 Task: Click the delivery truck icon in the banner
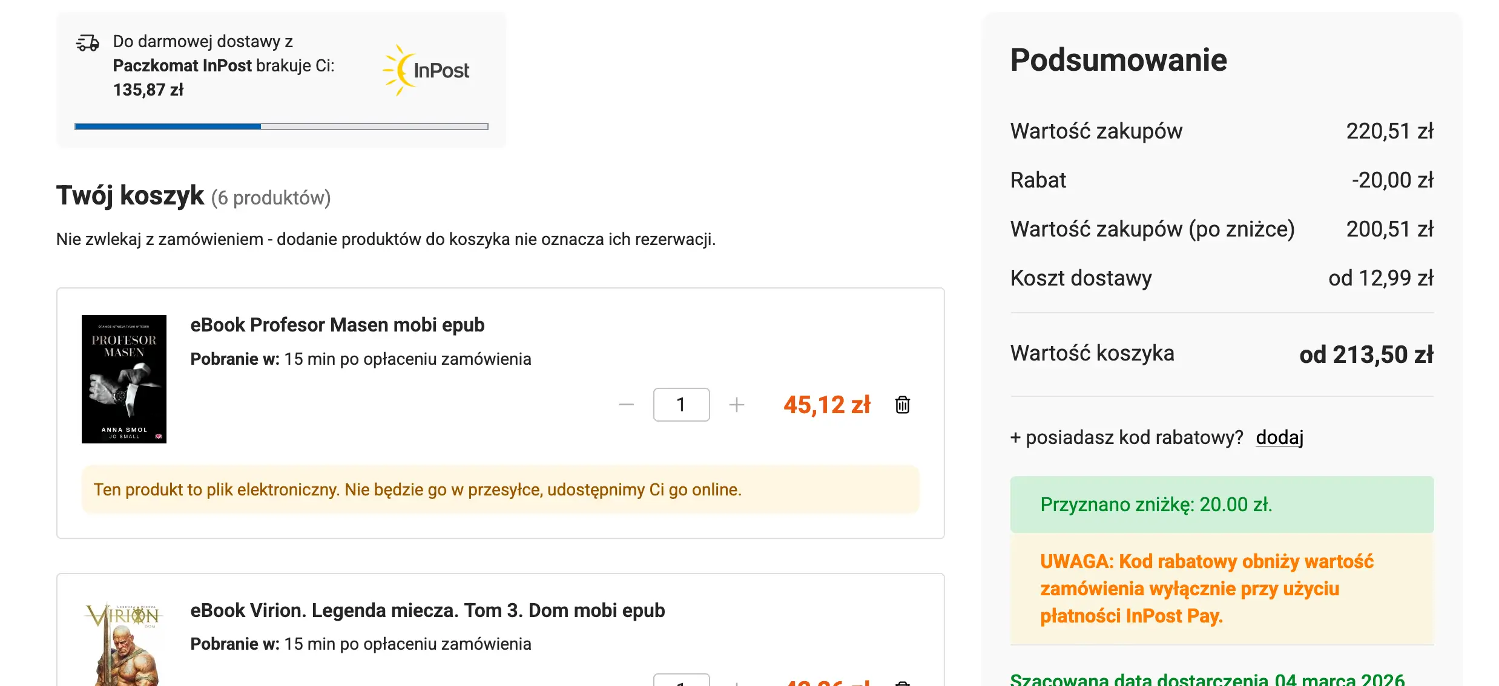click(x=88, y=43)
